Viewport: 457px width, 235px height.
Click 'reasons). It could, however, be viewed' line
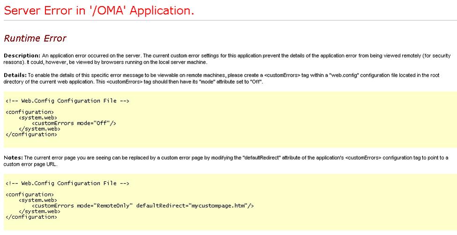[x=105, y=62]
